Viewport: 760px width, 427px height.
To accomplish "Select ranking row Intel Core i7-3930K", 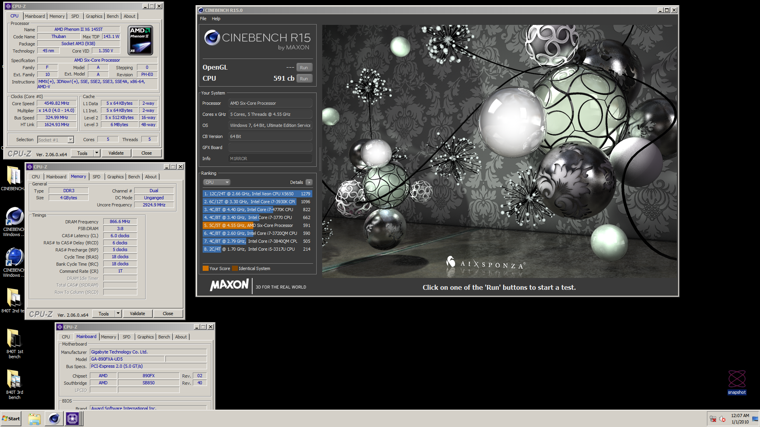I will click(257, 202).
